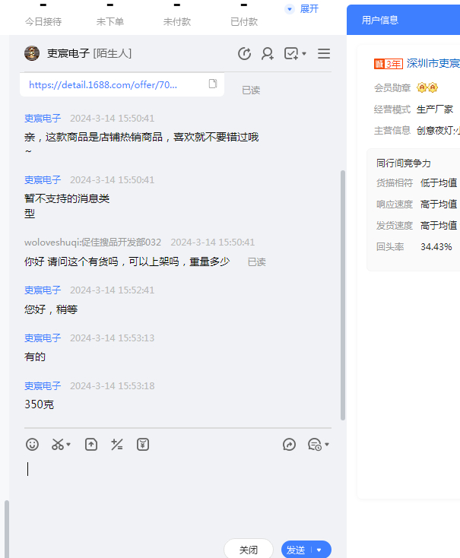460x558 pixels.
Task: Click the yuan payment icon
Action: (143, 445)
